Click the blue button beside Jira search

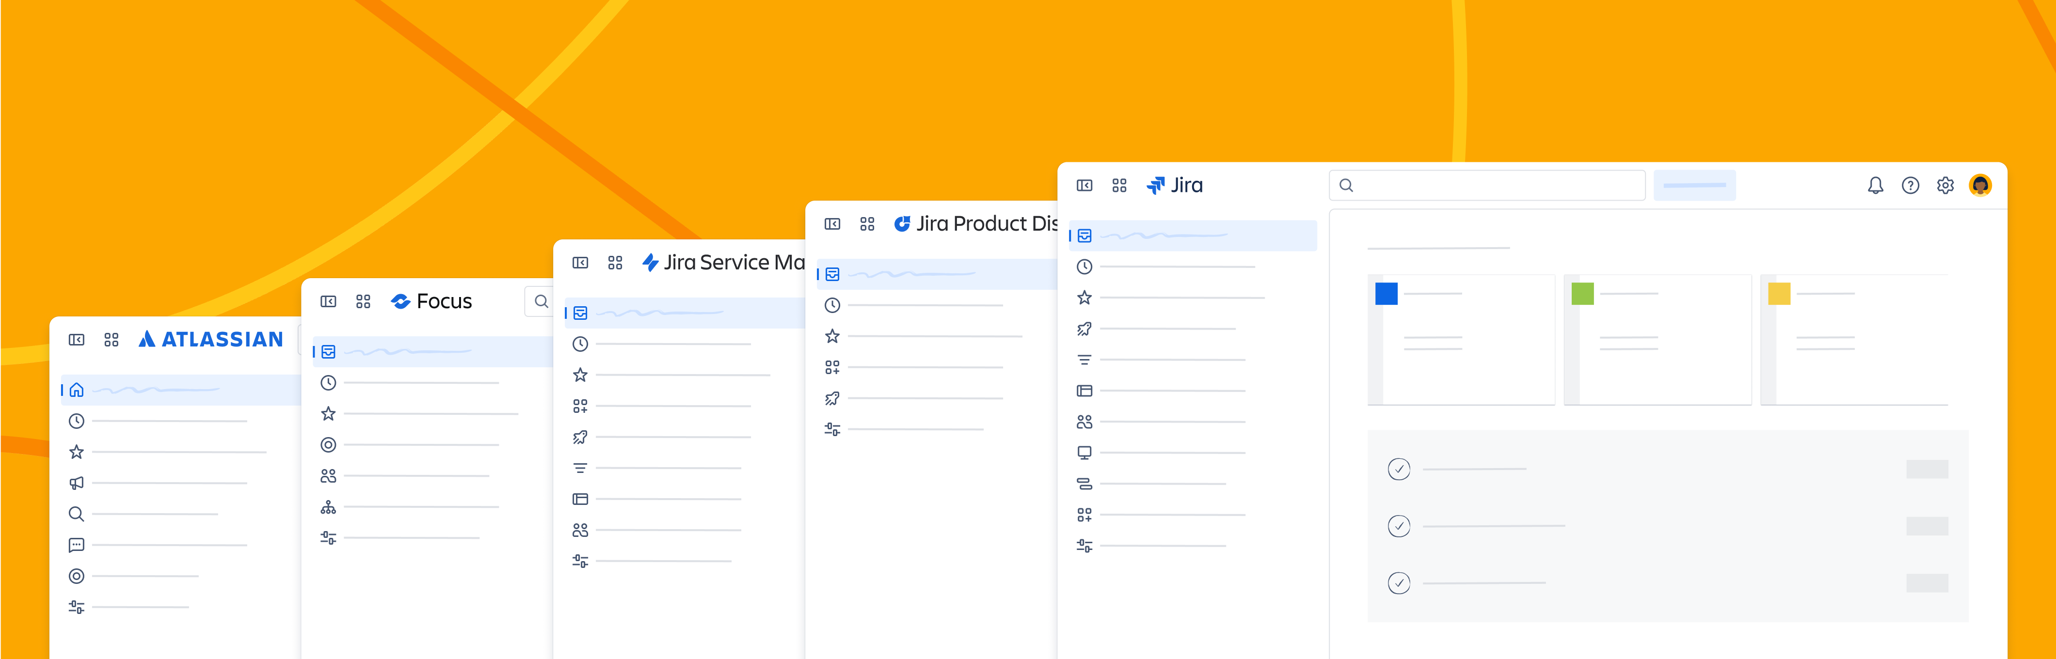[x=1694, y=185]
